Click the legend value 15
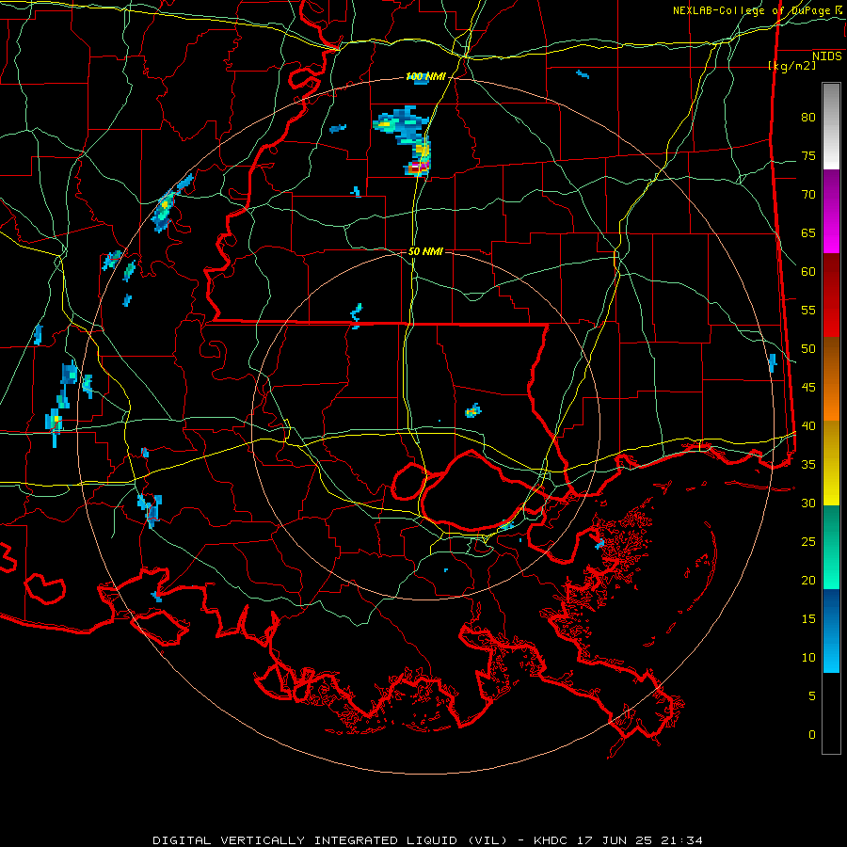This screenshot has width=847, height=847. point(808,619)
